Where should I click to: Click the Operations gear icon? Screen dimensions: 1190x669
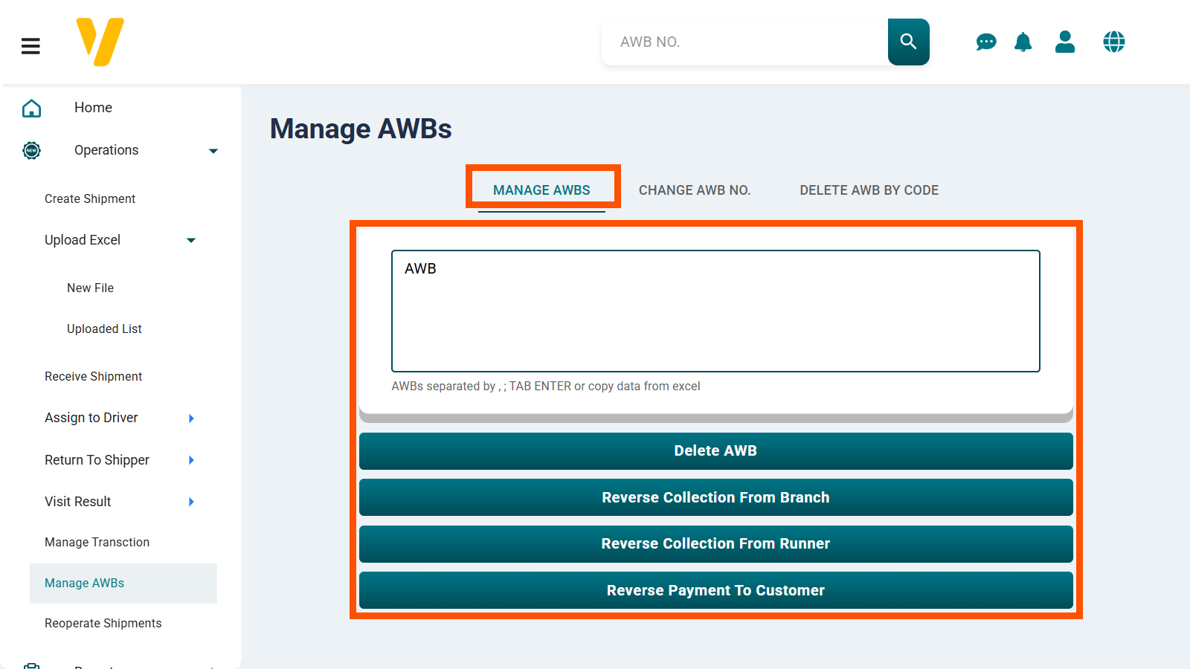[x=31, y=150]
